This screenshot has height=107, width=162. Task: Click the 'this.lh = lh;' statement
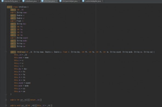pos(20,77)
